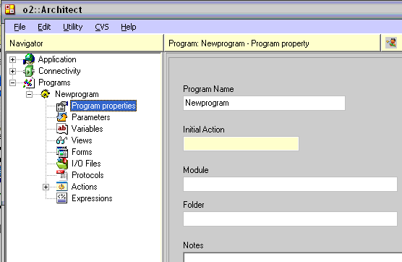The width and height of the screenshot is (402, 262).
Task: Select the Expressions tree item
Action: pos(92,198)
